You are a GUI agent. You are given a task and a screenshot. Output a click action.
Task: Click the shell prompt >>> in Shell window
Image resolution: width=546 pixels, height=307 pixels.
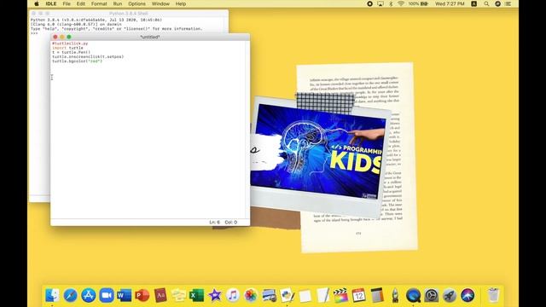[34, 33]
